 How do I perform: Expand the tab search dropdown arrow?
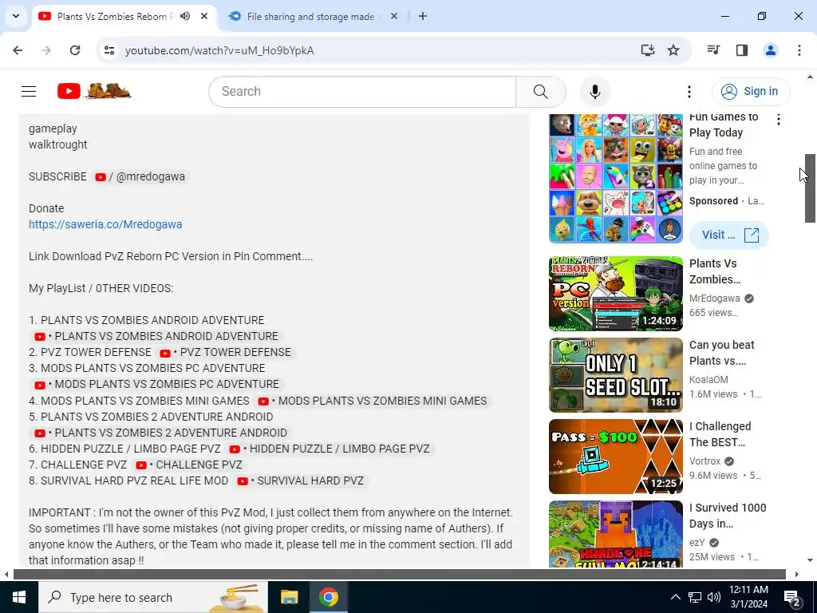coord(16,16)
